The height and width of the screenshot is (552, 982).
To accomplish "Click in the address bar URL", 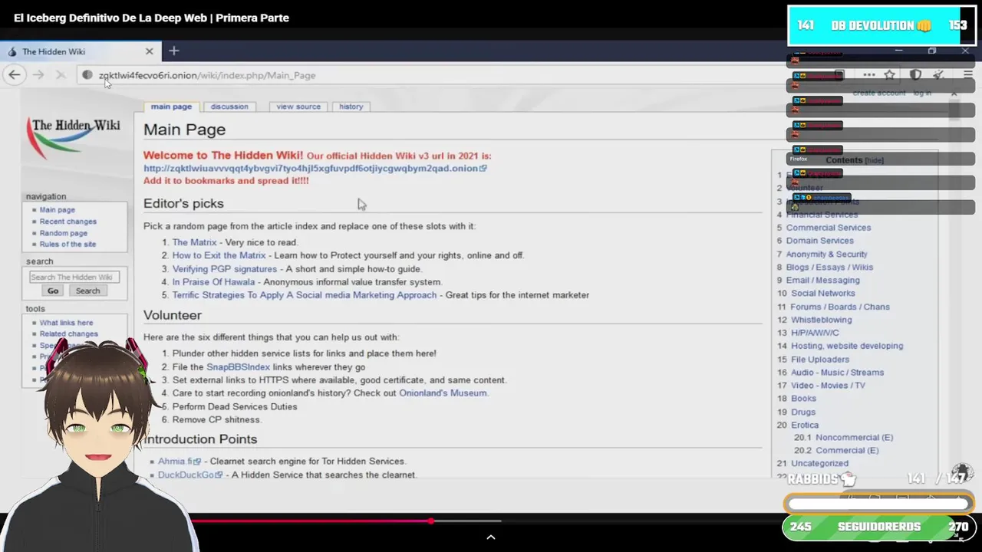I will click(207, 75).
